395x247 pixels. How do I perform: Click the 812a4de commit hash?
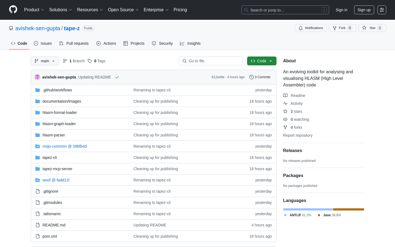(218, 77)
